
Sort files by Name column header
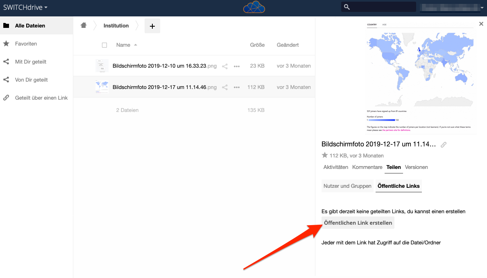click(x=123, y=45)
